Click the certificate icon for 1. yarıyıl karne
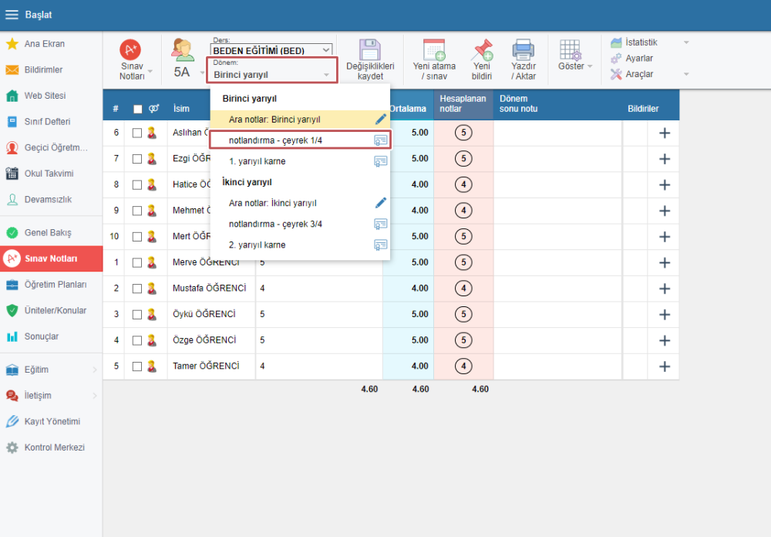Image resolution: width=771 pixels, height=537 pixels. pyautogui.click(x=381, y=161)
